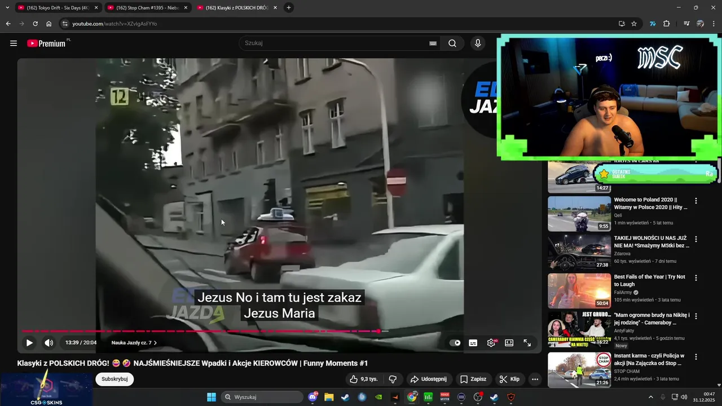
Task: Open 'Best Fails of the Year' thumbnail
Action: tap(579, 291)
